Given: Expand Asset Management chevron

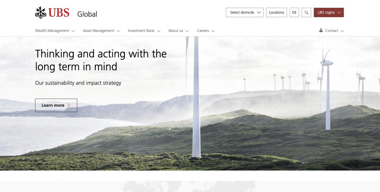Looking at the screenshot, I should pos(118,31).
